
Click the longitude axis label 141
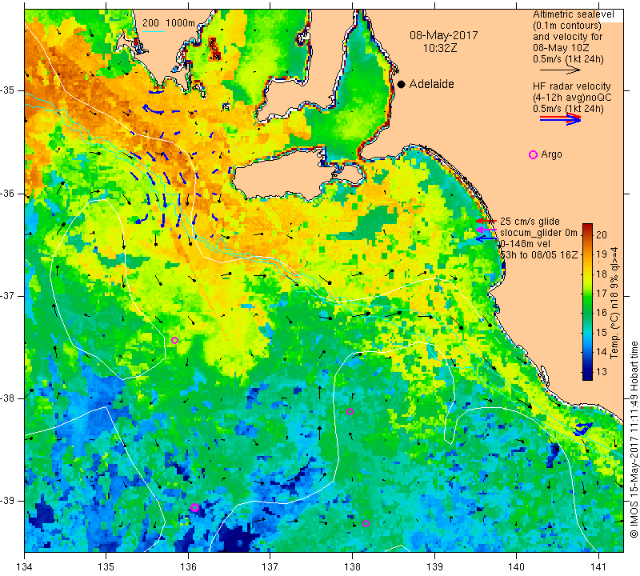598,566
